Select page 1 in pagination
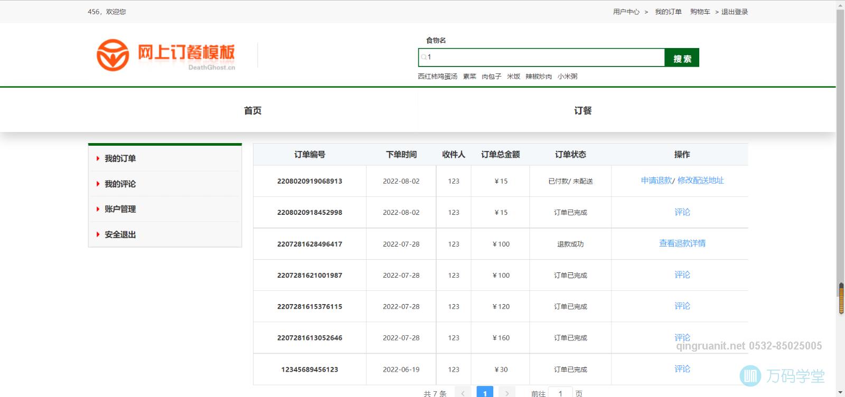The image size is (845, 397). pos(485,393)
